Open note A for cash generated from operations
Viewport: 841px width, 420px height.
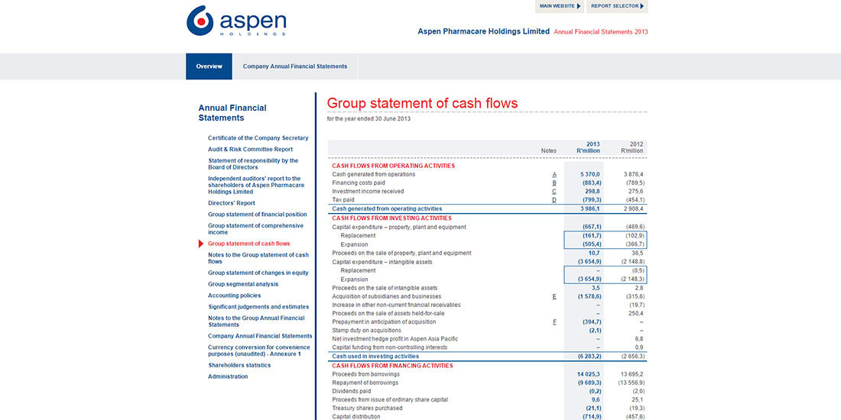pyautogui.click(x=554, y=175)
